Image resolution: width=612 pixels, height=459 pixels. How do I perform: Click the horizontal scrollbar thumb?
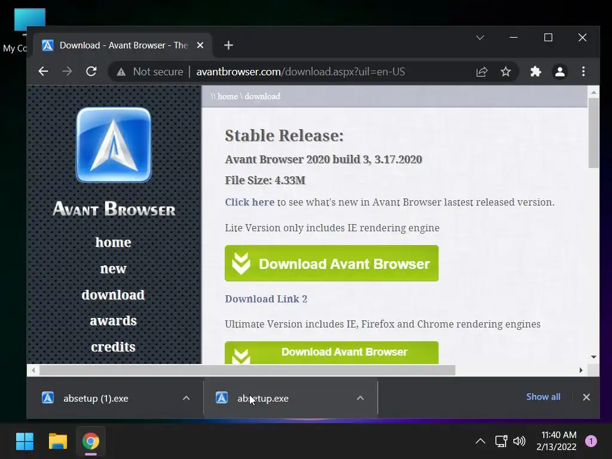[x=247, y=370]
